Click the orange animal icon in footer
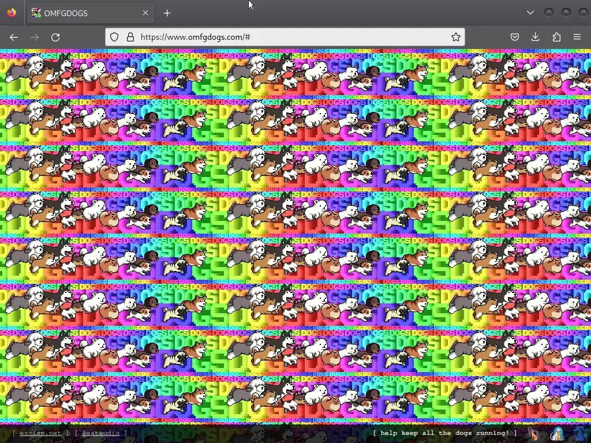 tap(533, 434)
